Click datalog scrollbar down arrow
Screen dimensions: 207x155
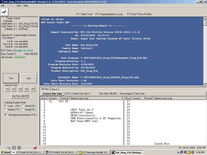[x=205, y=84]
